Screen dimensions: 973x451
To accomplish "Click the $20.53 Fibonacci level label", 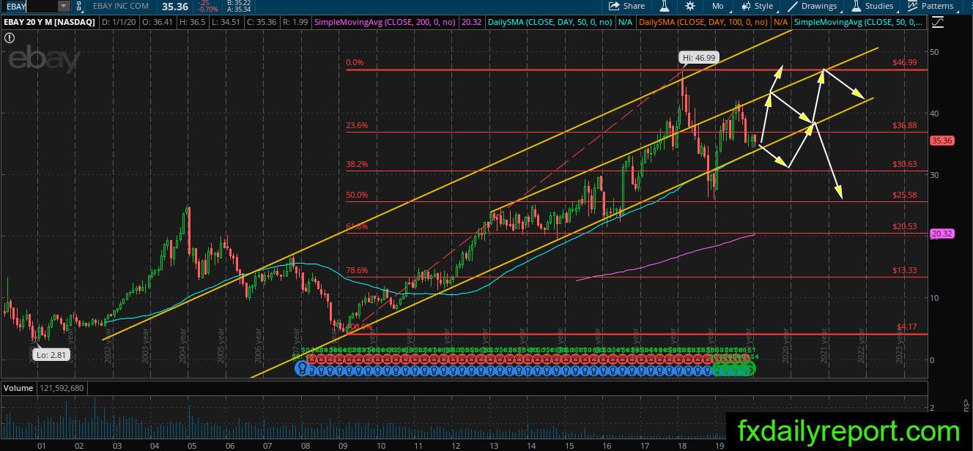I will [x=905, y=227].
